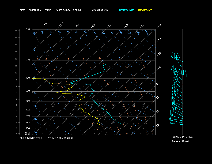Click the -90 temperature axis label
Image resolution: width=212 pixels, height=164 pixels.
pos(77,26)
